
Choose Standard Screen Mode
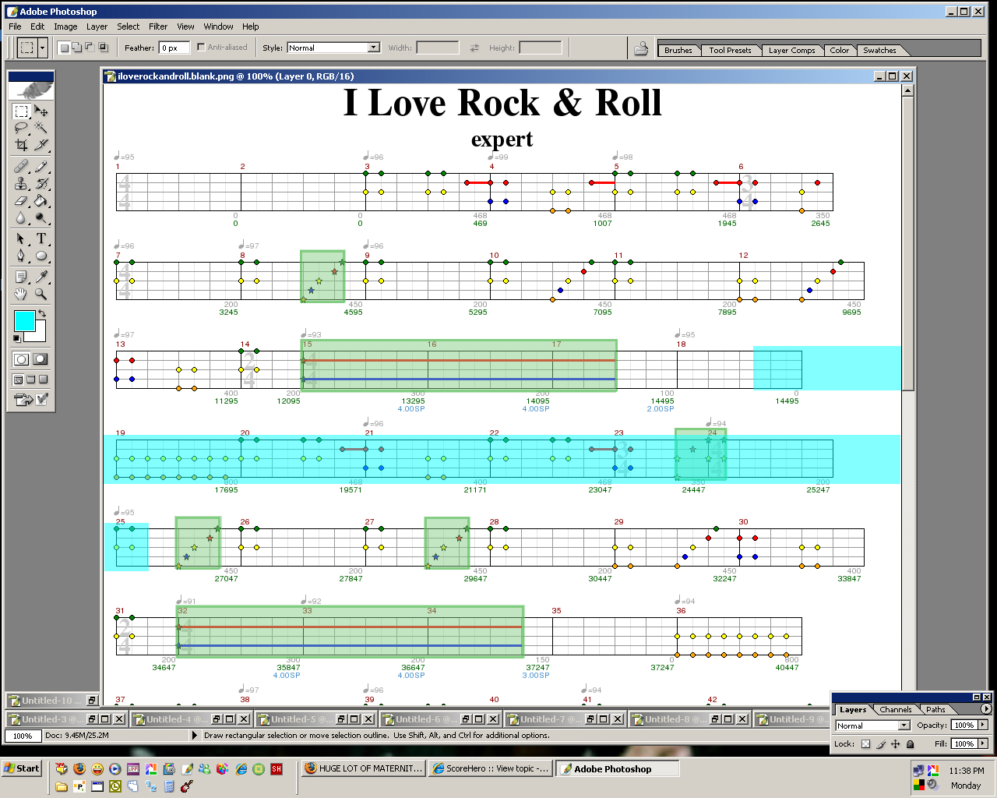point(18,380)
